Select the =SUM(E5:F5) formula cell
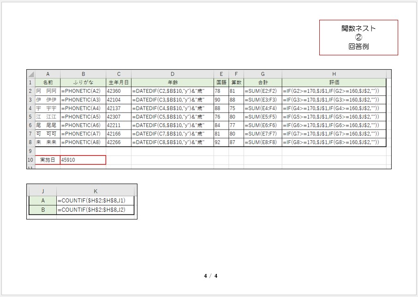The height and width of the screenshot is (297, 418). 263,117
